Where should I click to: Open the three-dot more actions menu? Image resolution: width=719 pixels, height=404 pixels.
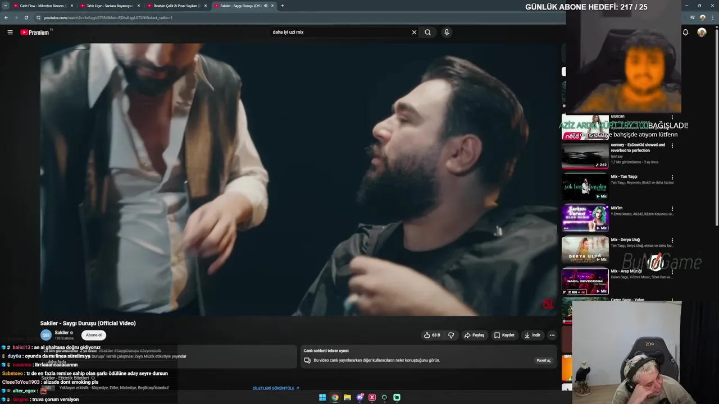coord(552,335)
